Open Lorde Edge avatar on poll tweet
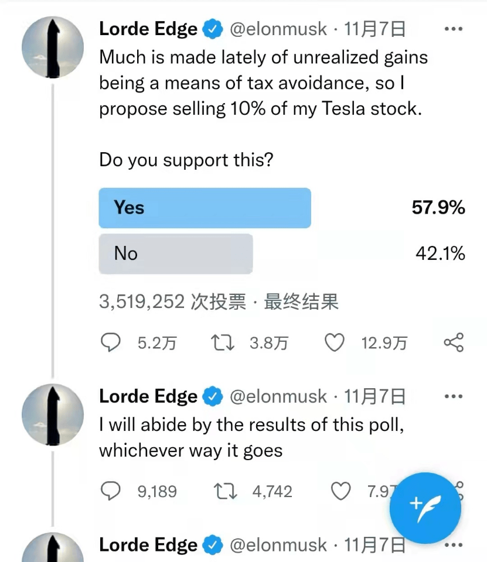This screenshot has height=562, width=487. click(x=53, y=47)
